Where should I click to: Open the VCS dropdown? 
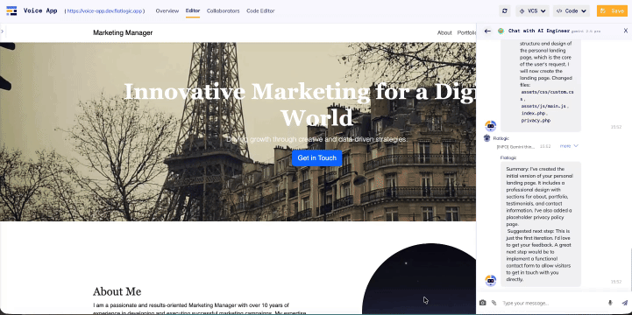532,10
